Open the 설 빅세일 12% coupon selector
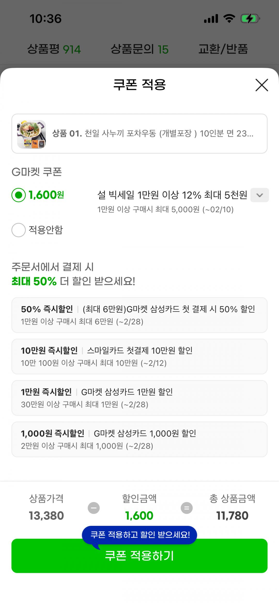The height and width of the screenshot is (603, 279). point(172,195)
